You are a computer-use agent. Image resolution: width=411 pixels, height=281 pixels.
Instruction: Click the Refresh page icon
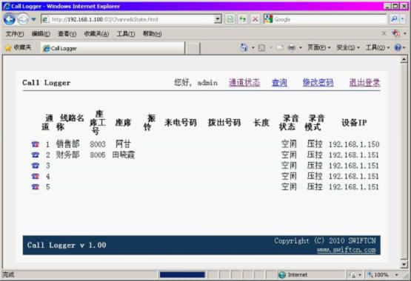243,19
